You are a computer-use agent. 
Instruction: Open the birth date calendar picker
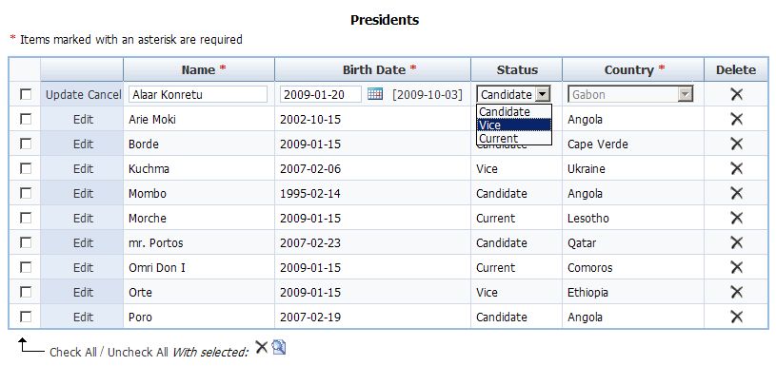point(375,93)
